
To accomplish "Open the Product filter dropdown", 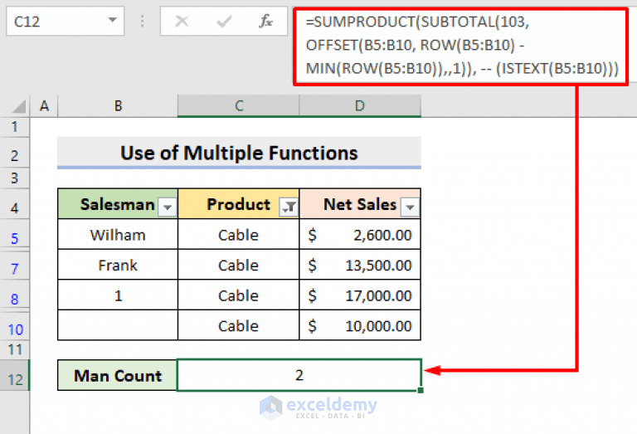I will [289, 207].
